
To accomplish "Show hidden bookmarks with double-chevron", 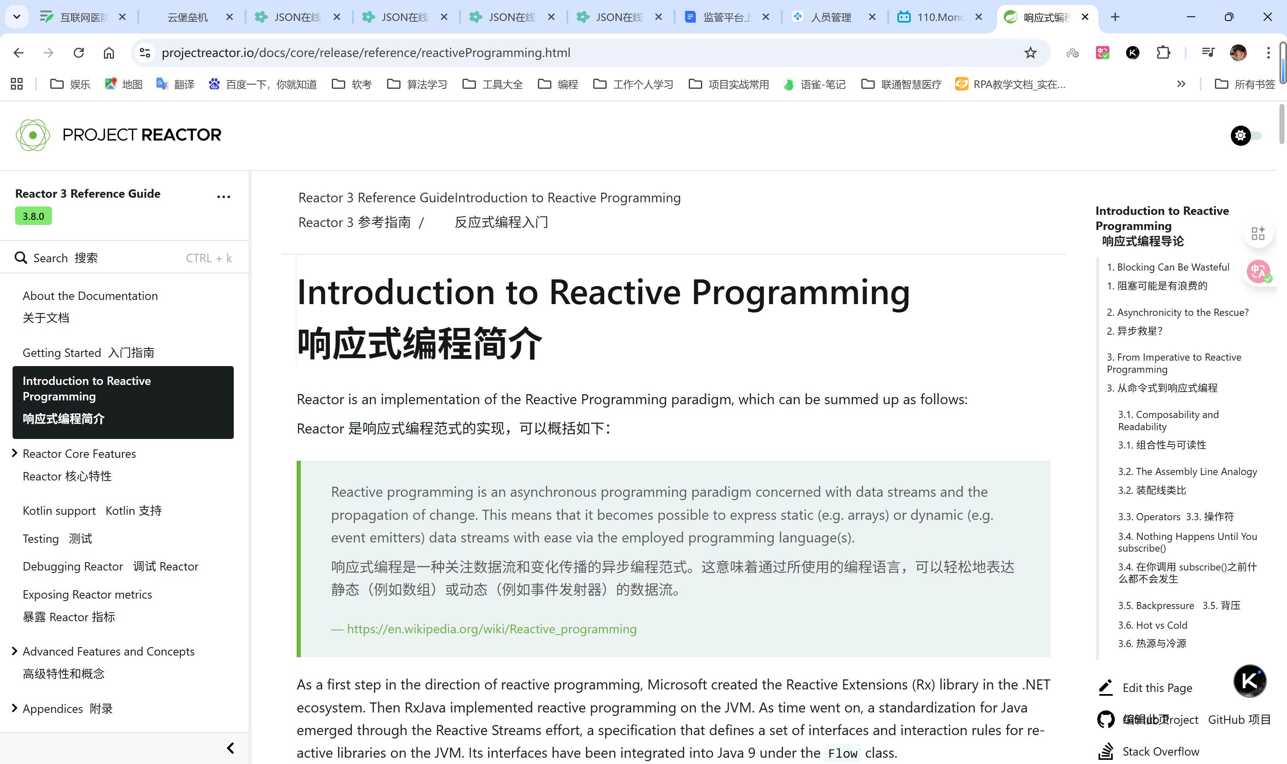I will (1181, 84).
